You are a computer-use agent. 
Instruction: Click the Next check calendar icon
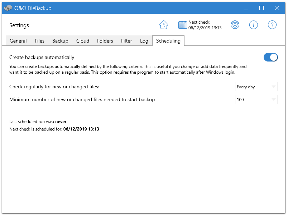(183, 25)
